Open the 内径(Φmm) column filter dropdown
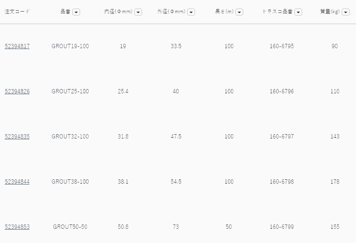The image size is (356, 243). [138, 12]
